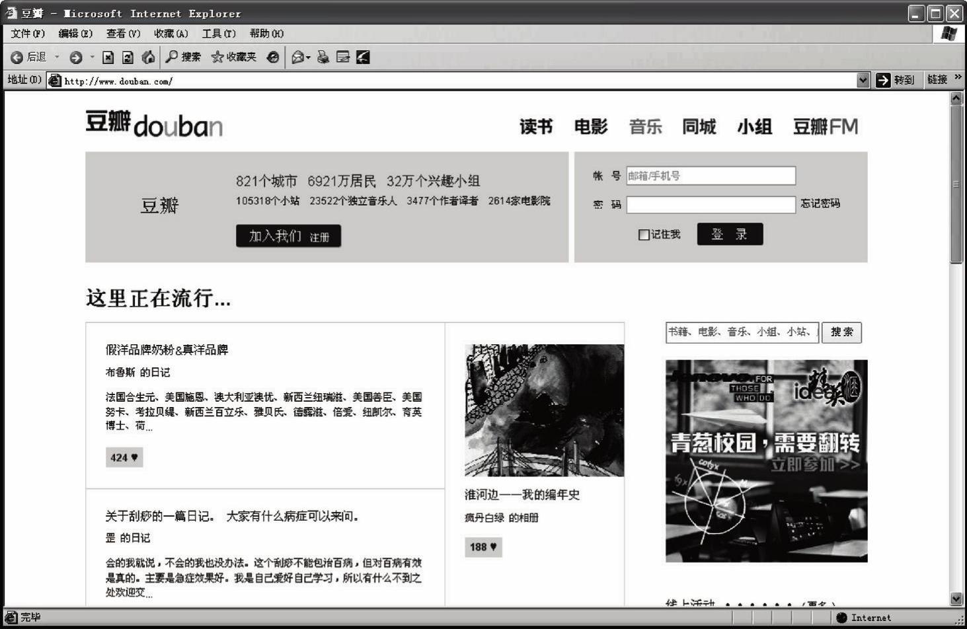Go to the 音乐 section
967x629 pixels.
click(646, 126)
